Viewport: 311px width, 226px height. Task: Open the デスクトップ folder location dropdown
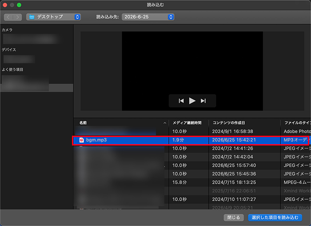click(x=53, y=17)
